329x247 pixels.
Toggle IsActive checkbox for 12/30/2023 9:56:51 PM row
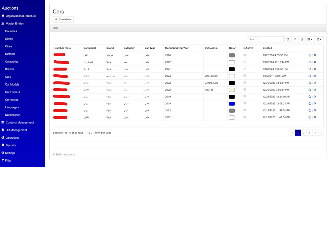pos(245,83)
